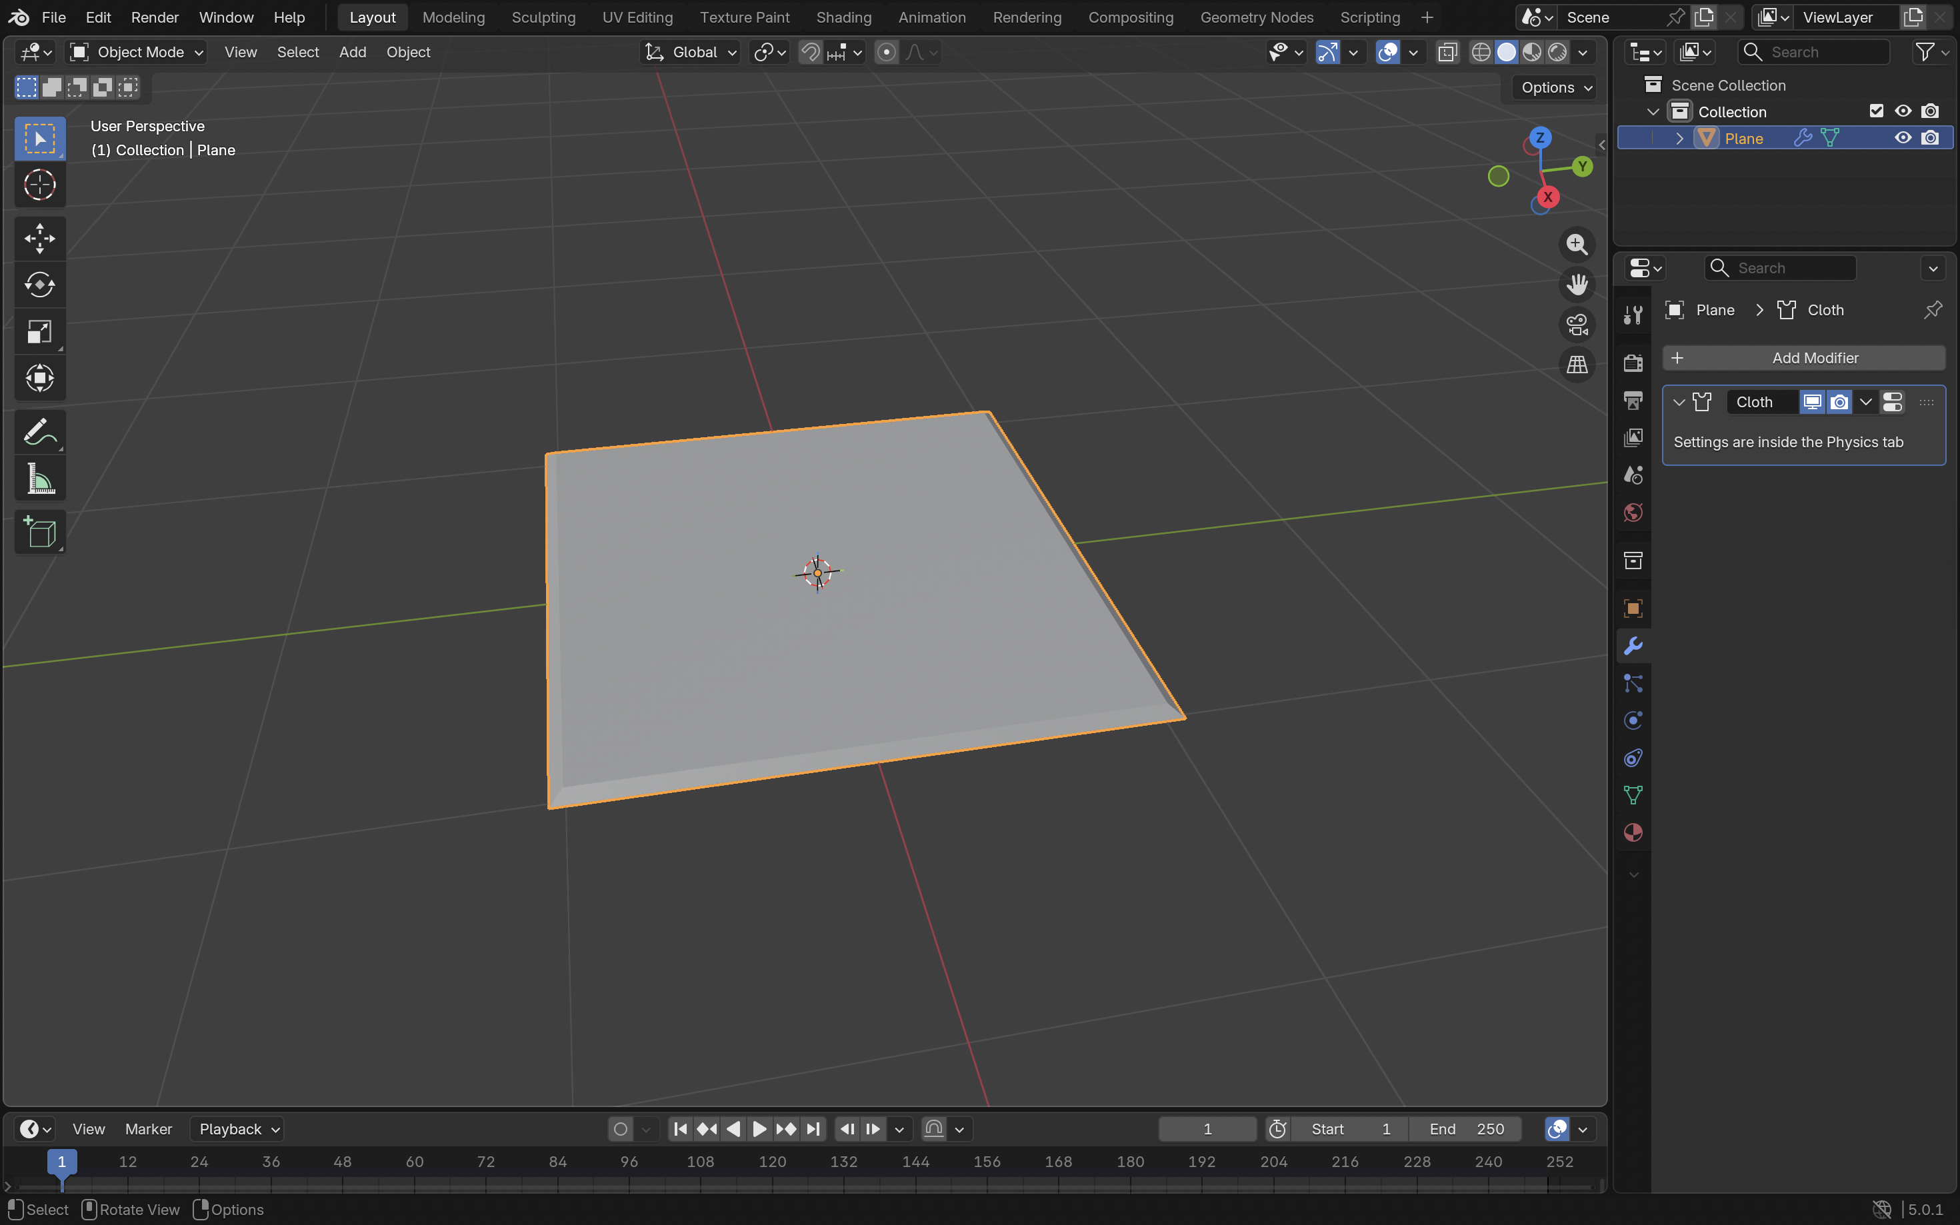
Task: Activate the Annotate pencil tool
Action: pyautogui.click(x=39, y=432)
